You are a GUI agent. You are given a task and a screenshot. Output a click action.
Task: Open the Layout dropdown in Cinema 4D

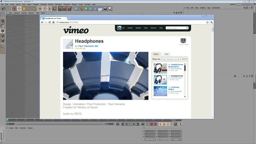244,4
